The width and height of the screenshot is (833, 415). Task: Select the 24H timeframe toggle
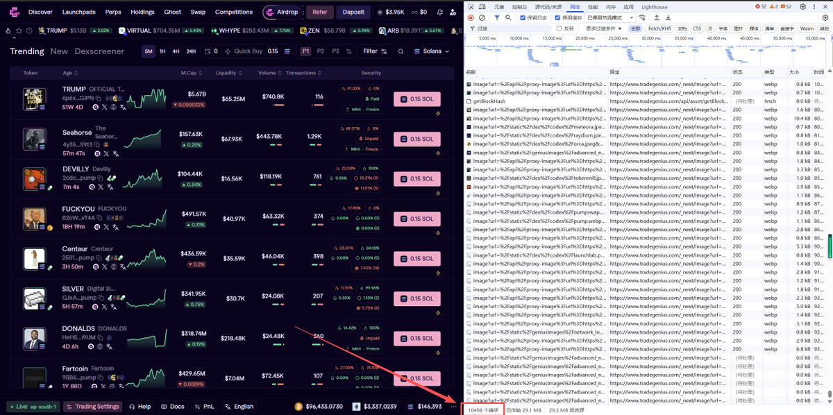(x=191, y=51)
